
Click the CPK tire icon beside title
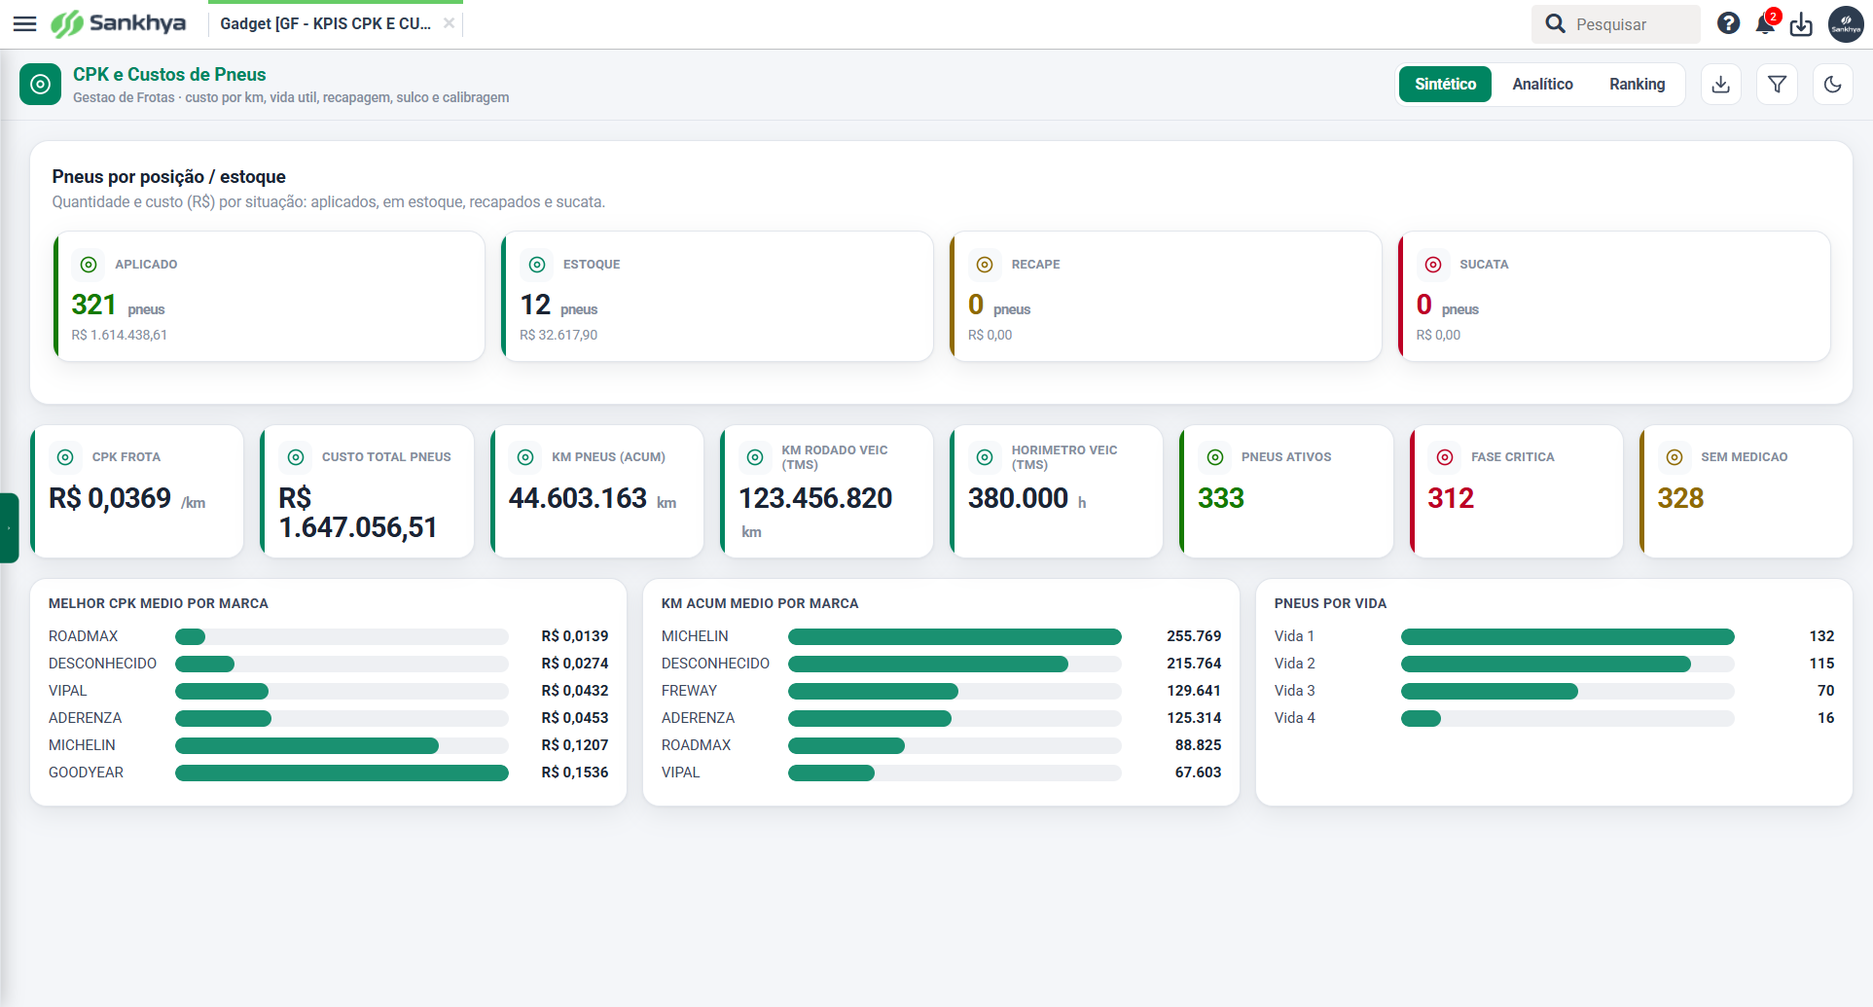coord(40,85)
